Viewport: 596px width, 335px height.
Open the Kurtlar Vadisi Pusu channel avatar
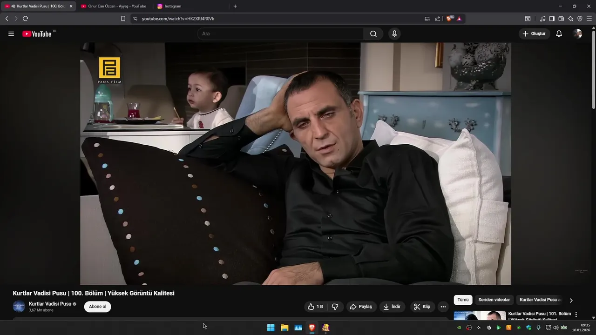point(19,307)
